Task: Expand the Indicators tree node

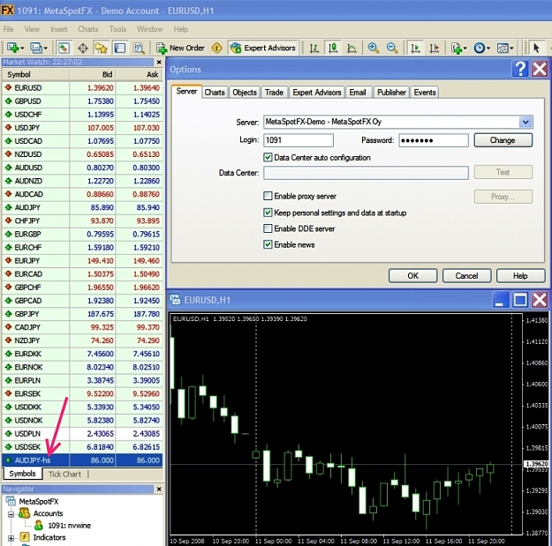Action: coord(11,538)
